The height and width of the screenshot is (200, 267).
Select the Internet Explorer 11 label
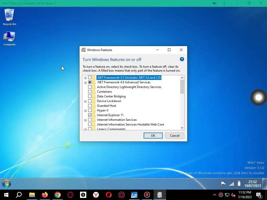(110, 115)
